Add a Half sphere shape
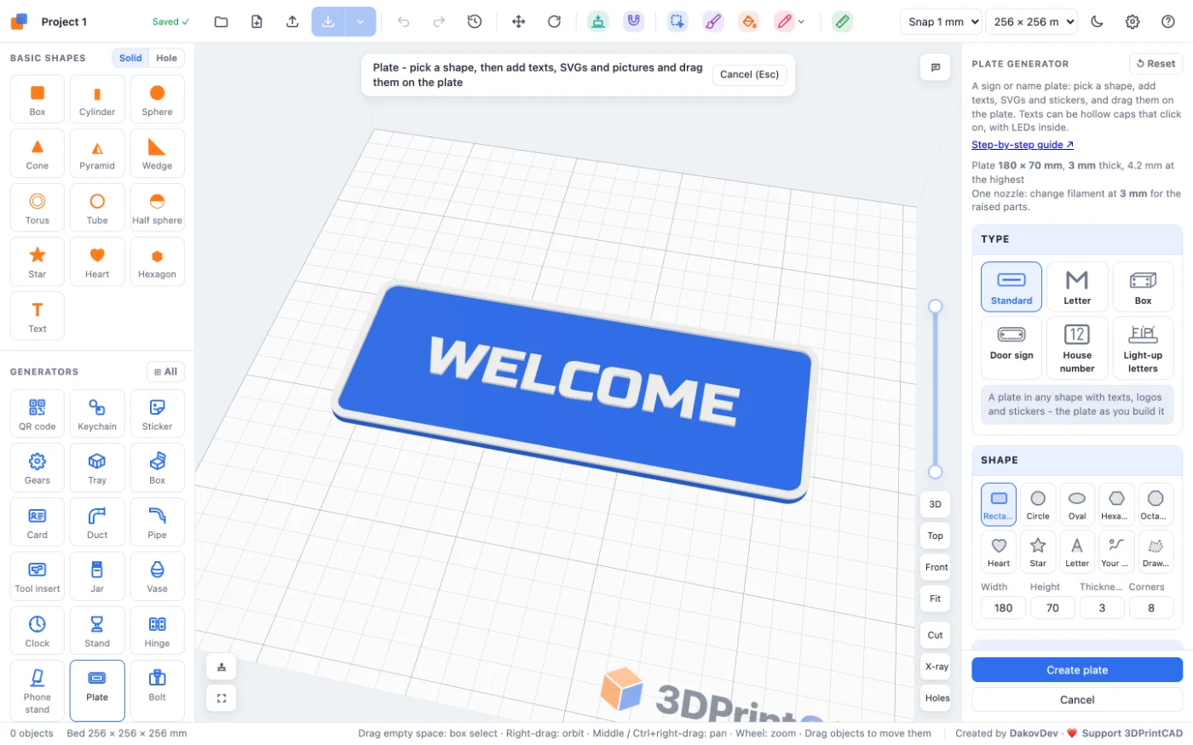This screenshot has width=1193, height=745. (157, 207)
